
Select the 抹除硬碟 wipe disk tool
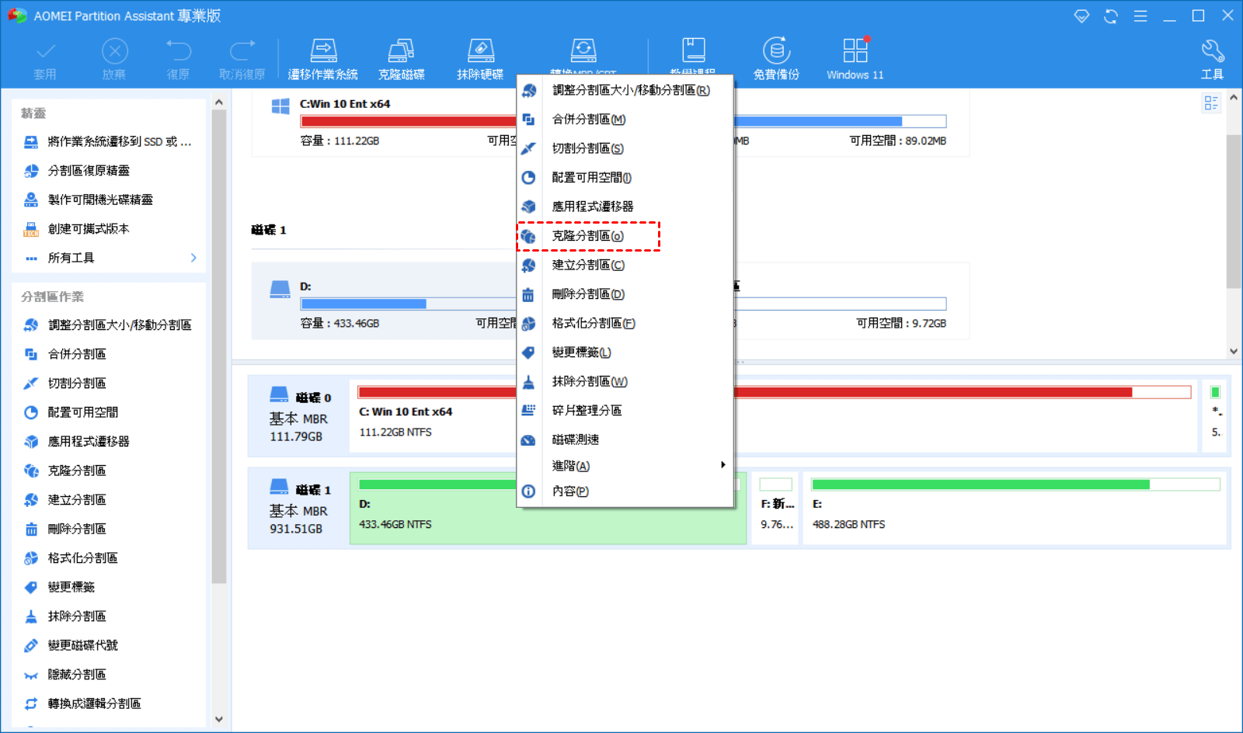pyautogui.click(x=480, y=60)
